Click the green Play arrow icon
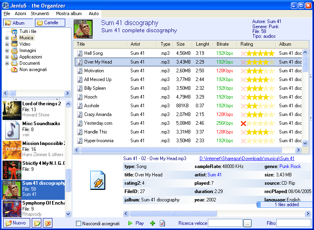The width and height of the screenshot is (314, 230). [130, 223]
